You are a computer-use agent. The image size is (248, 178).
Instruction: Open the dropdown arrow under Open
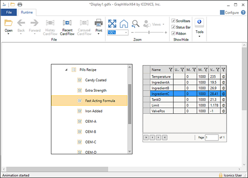pyautogui.click(x=9, y=34)
